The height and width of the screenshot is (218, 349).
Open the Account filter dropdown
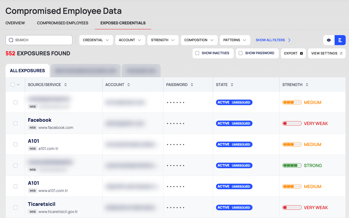130,40
